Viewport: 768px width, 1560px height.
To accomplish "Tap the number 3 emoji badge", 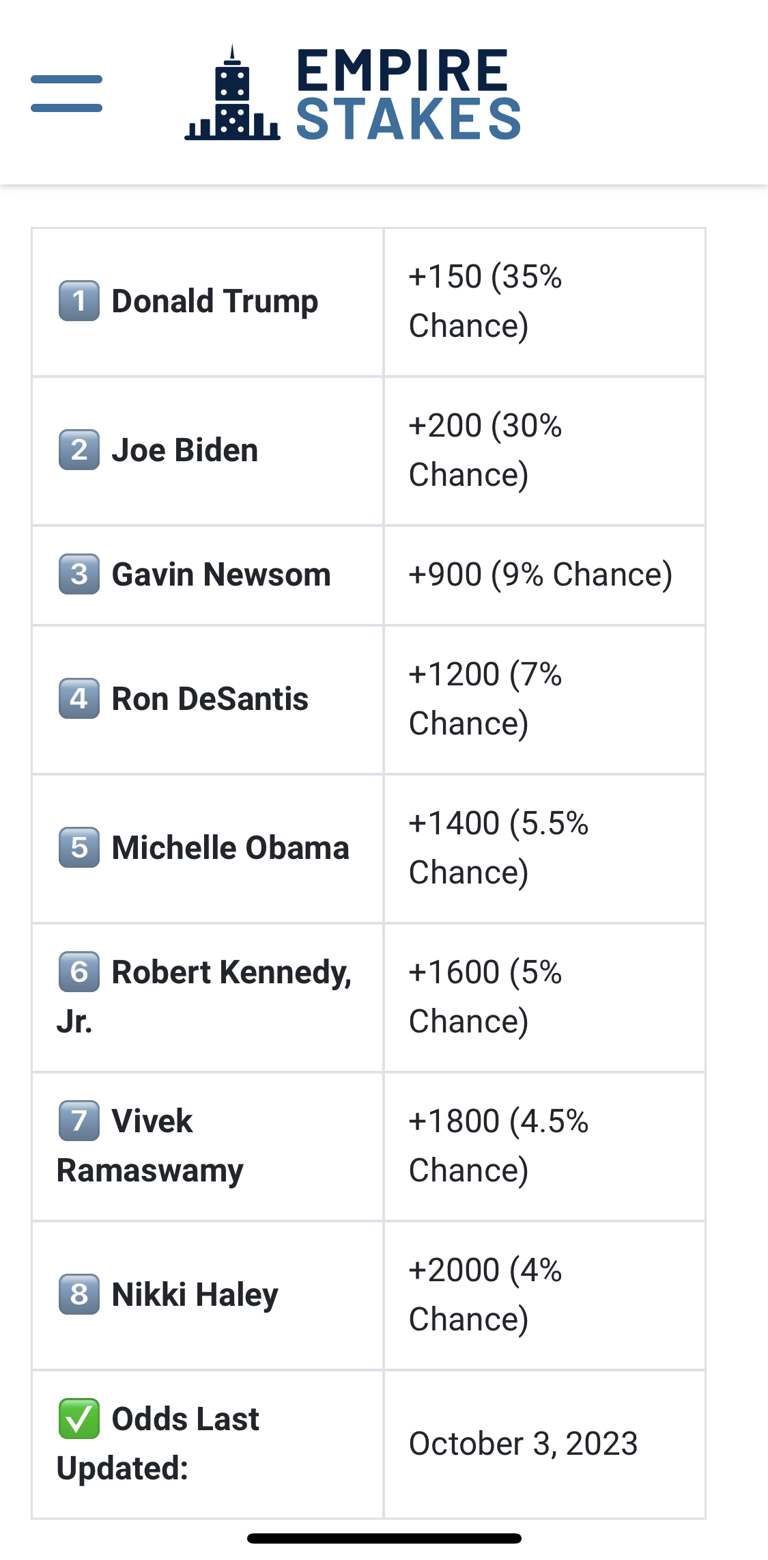I will [79, 574].
